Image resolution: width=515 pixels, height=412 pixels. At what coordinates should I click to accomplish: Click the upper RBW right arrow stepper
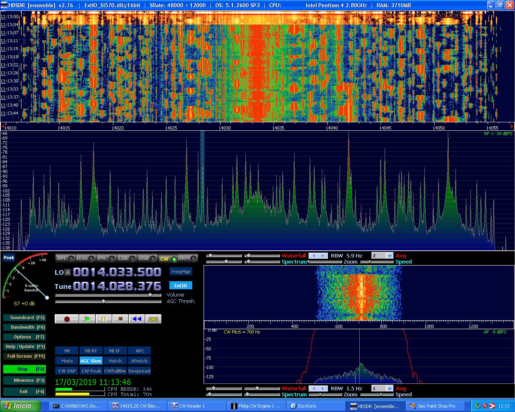click(x=322, y=256)
